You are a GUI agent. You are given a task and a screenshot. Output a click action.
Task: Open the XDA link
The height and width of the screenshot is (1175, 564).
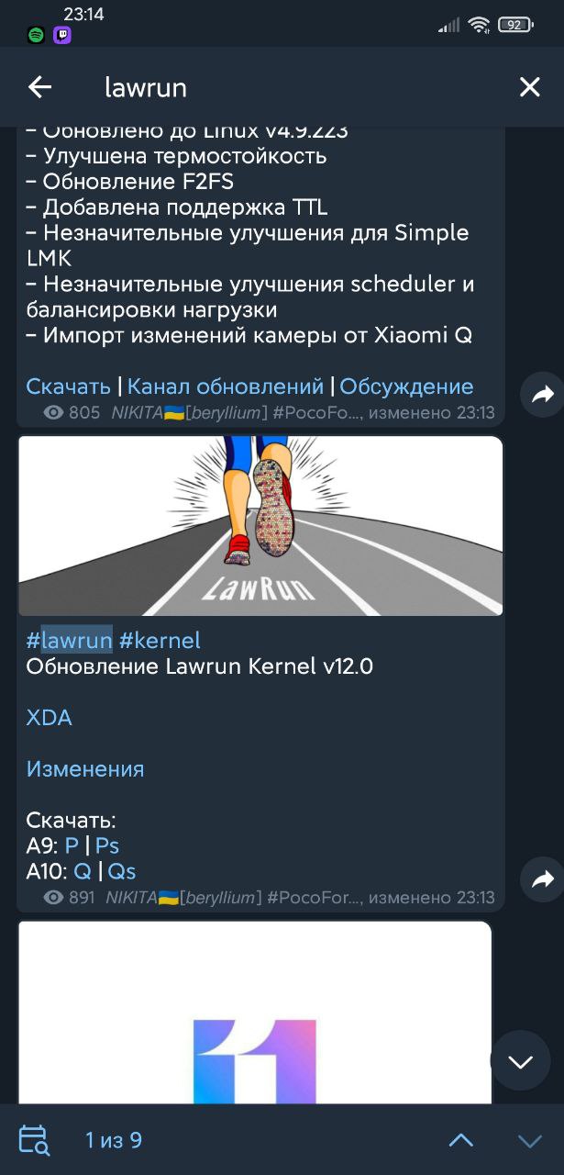[x=49, y=718]
